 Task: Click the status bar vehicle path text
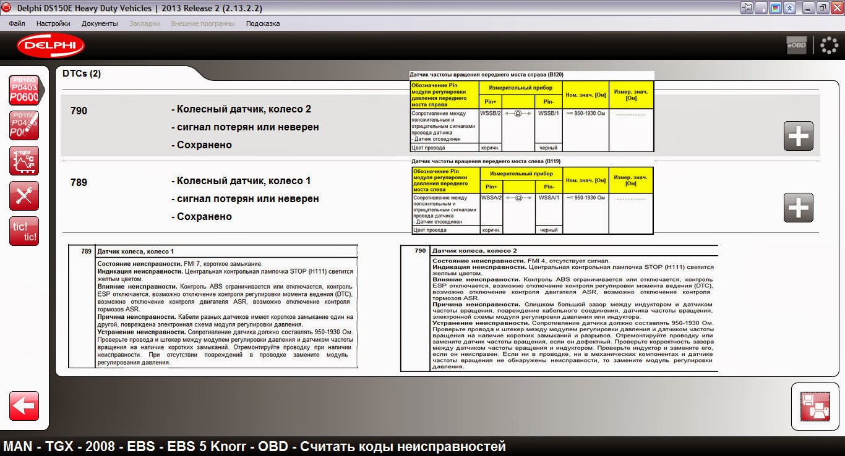(x=254, y=446)
